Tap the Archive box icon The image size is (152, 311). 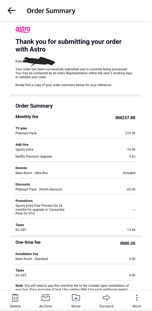[46, 298]
